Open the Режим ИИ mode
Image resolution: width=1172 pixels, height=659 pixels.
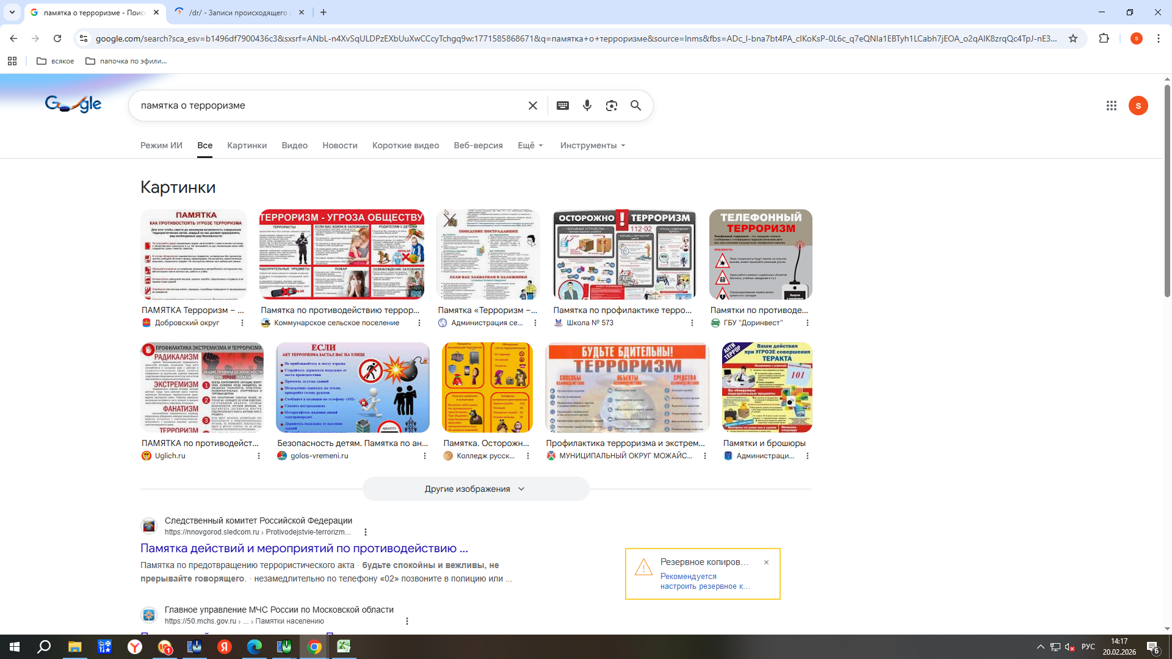tap(161, 145)
